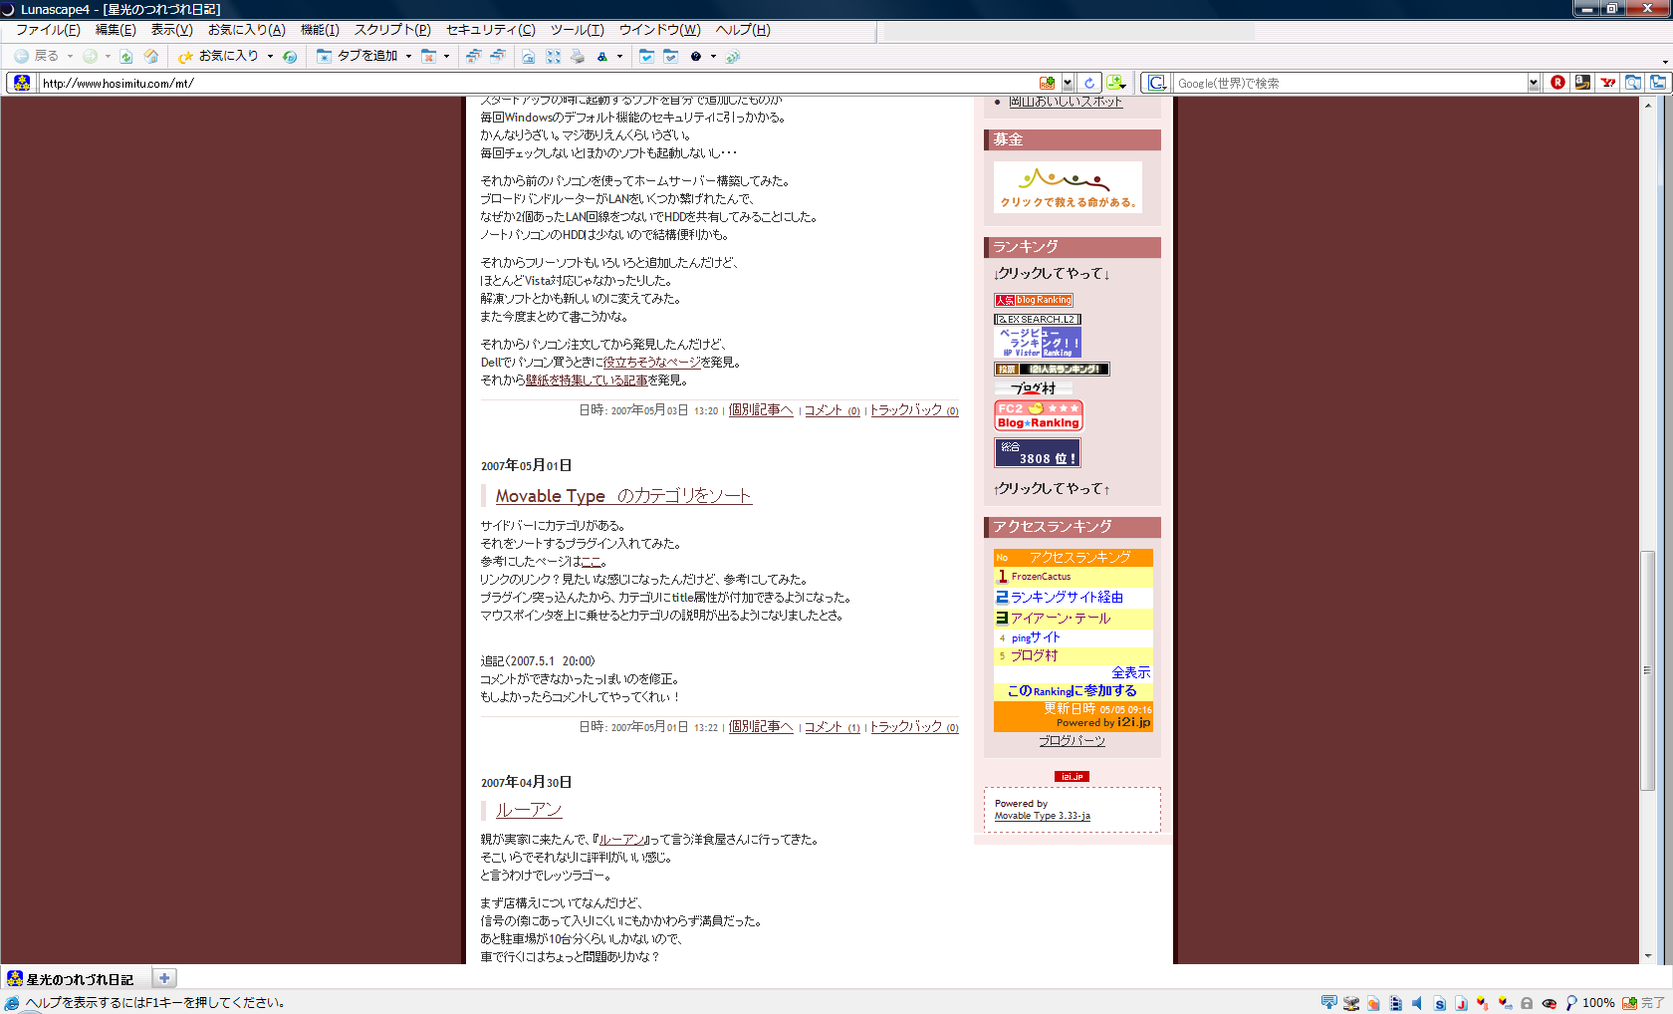Follow the 壁紙を特集している記事 link
The width and height of the screenshot is (1673, 1014).
click(x=587, y=380)
